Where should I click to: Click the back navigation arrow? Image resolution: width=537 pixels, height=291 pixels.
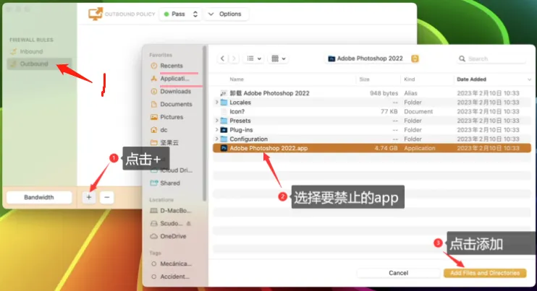coord(223,58)
